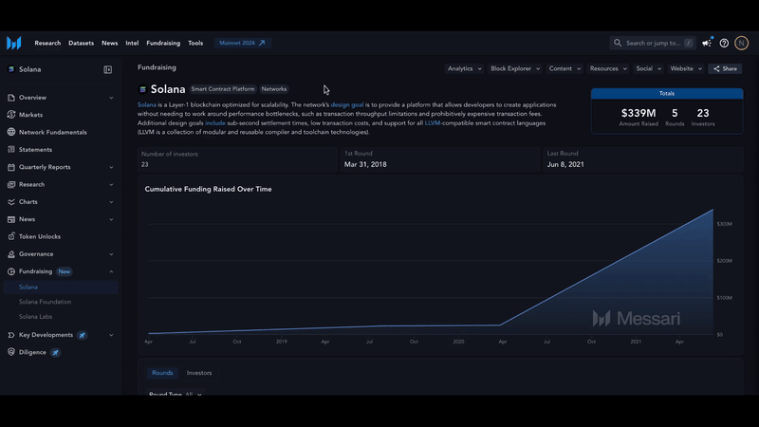Collapse the Fundraising sidebar chevron
The width and height of the screenshot is (759, 427).
tap(111, 271)
